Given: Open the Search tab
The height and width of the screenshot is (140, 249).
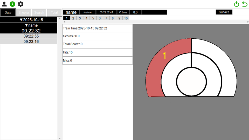Looking at the screenshot, I should (x=39, y=12).
